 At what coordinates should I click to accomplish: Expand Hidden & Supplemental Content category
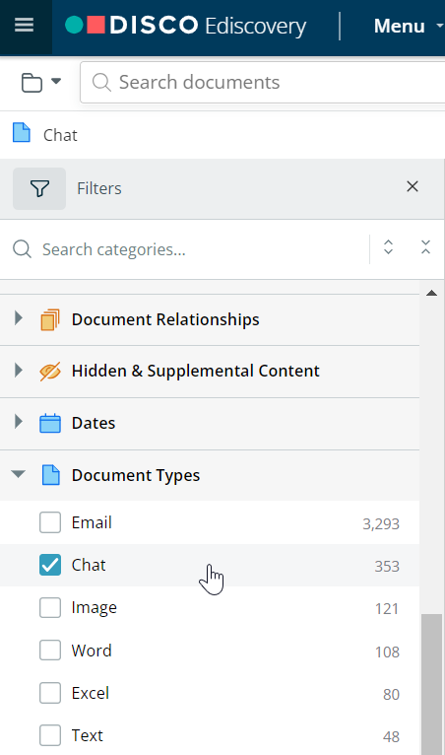coord(19,370)
